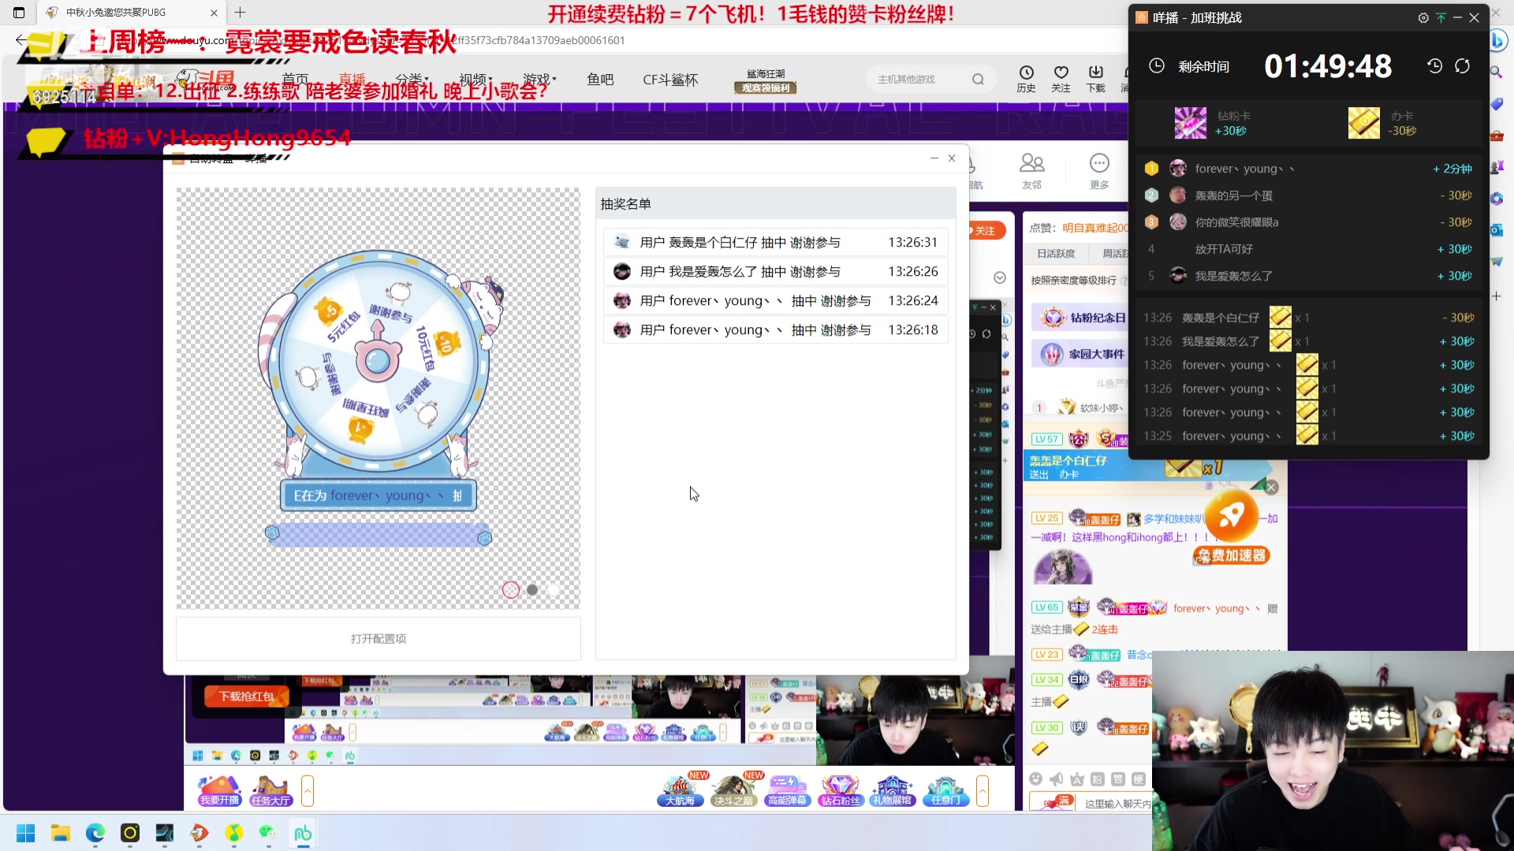Screen dimensions: 1514x851
Task: Open 钻石粉丝 panel below the stream
Action: (x=840, y=790)
